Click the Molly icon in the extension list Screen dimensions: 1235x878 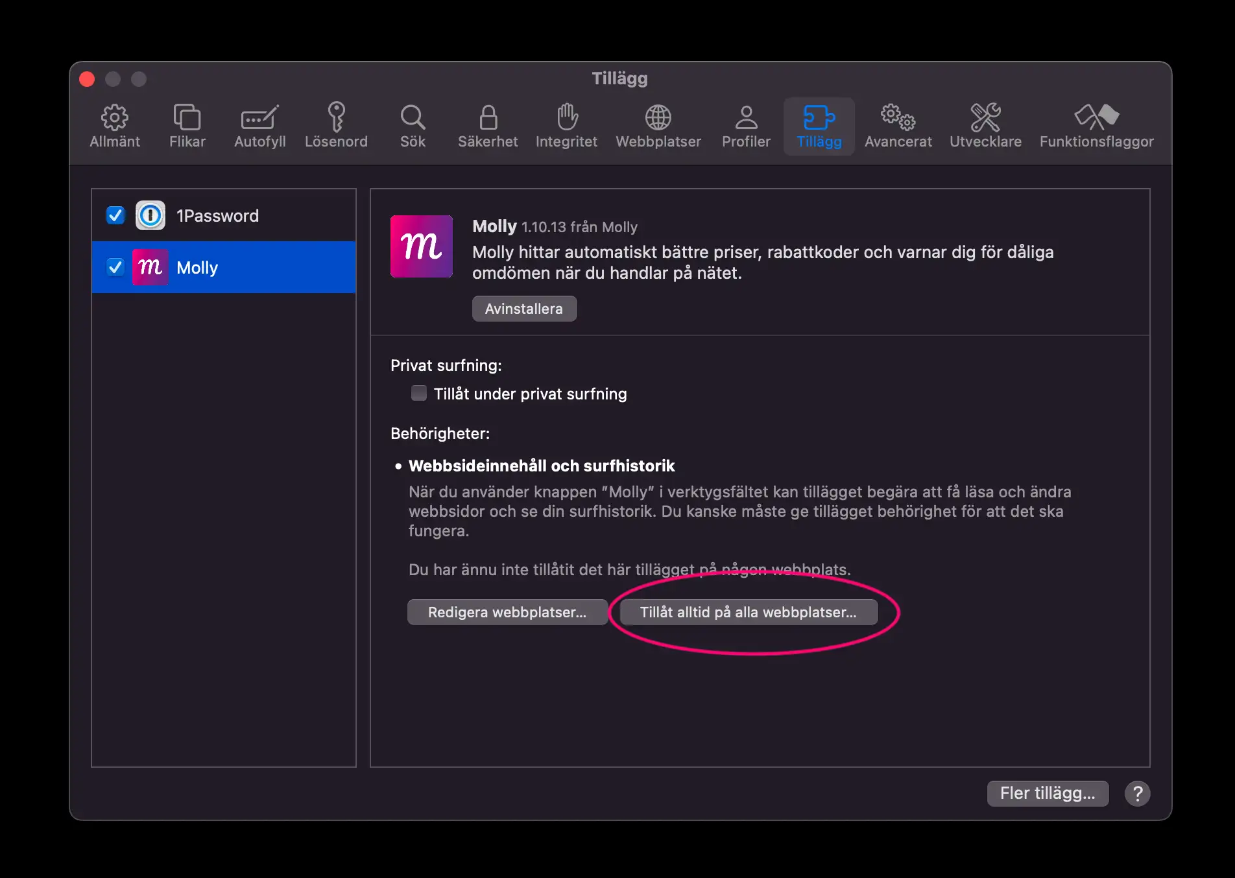150,267
